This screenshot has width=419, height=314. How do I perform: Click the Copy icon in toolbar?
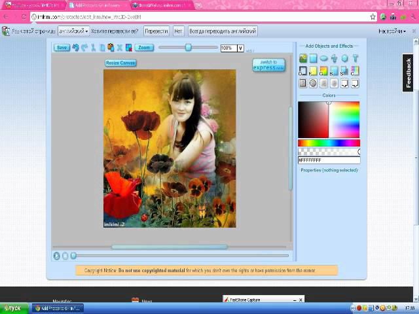102,48
